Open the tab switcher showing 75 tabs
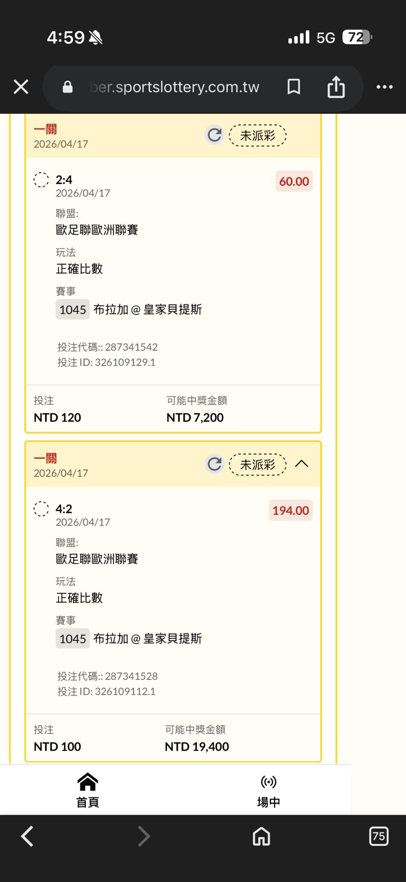The width and height of the screenshot is (406, 882). coord(379,836)
